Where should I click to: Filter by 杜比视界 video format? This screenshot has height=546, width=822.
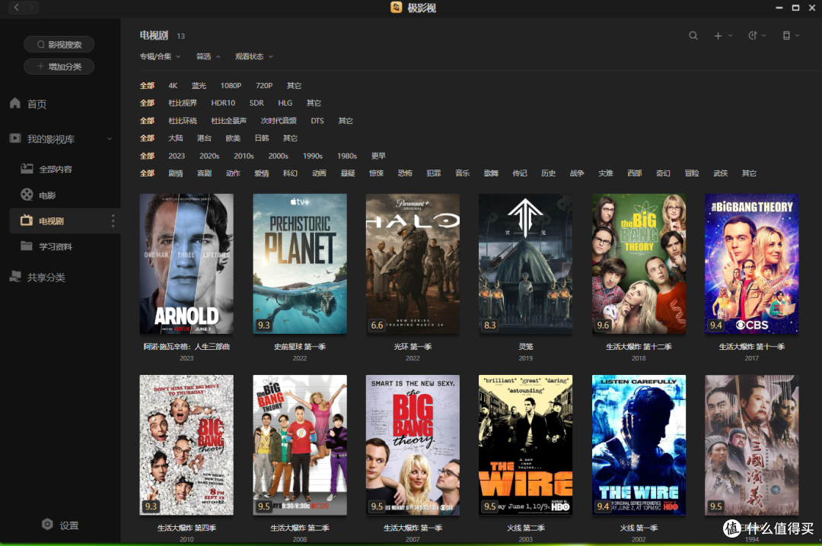pos(183,103)
